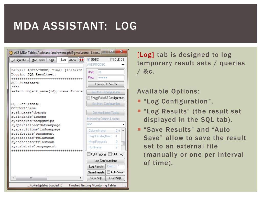
Task: Click Finished Getting Monitoring Tables status text
Action: [93, 185]
